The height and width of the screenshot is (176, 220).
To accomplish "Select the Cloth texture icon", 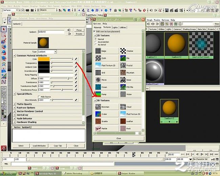I will [98, 58].
